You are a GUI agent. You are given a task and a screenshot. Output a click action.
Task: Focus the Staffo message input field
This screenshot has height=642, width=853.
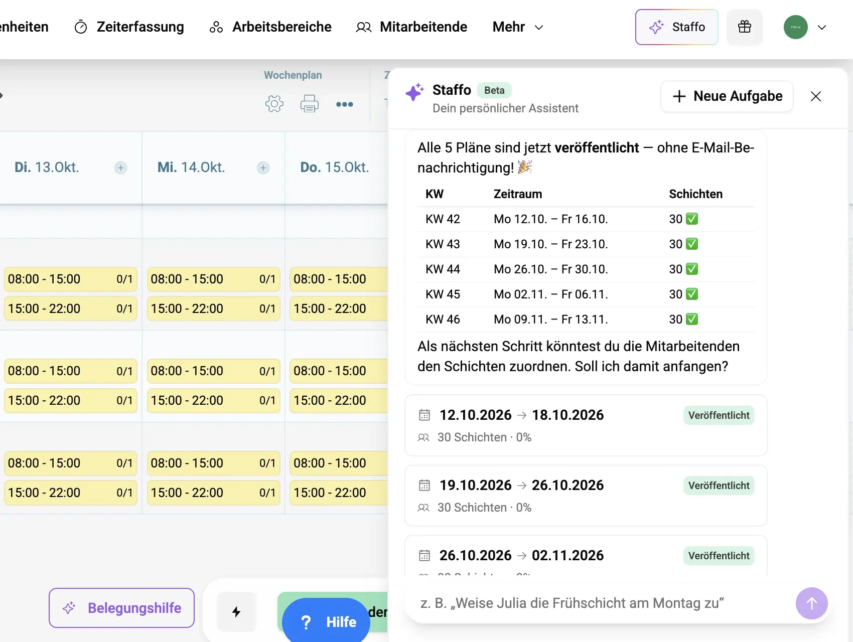click(602, 603)
